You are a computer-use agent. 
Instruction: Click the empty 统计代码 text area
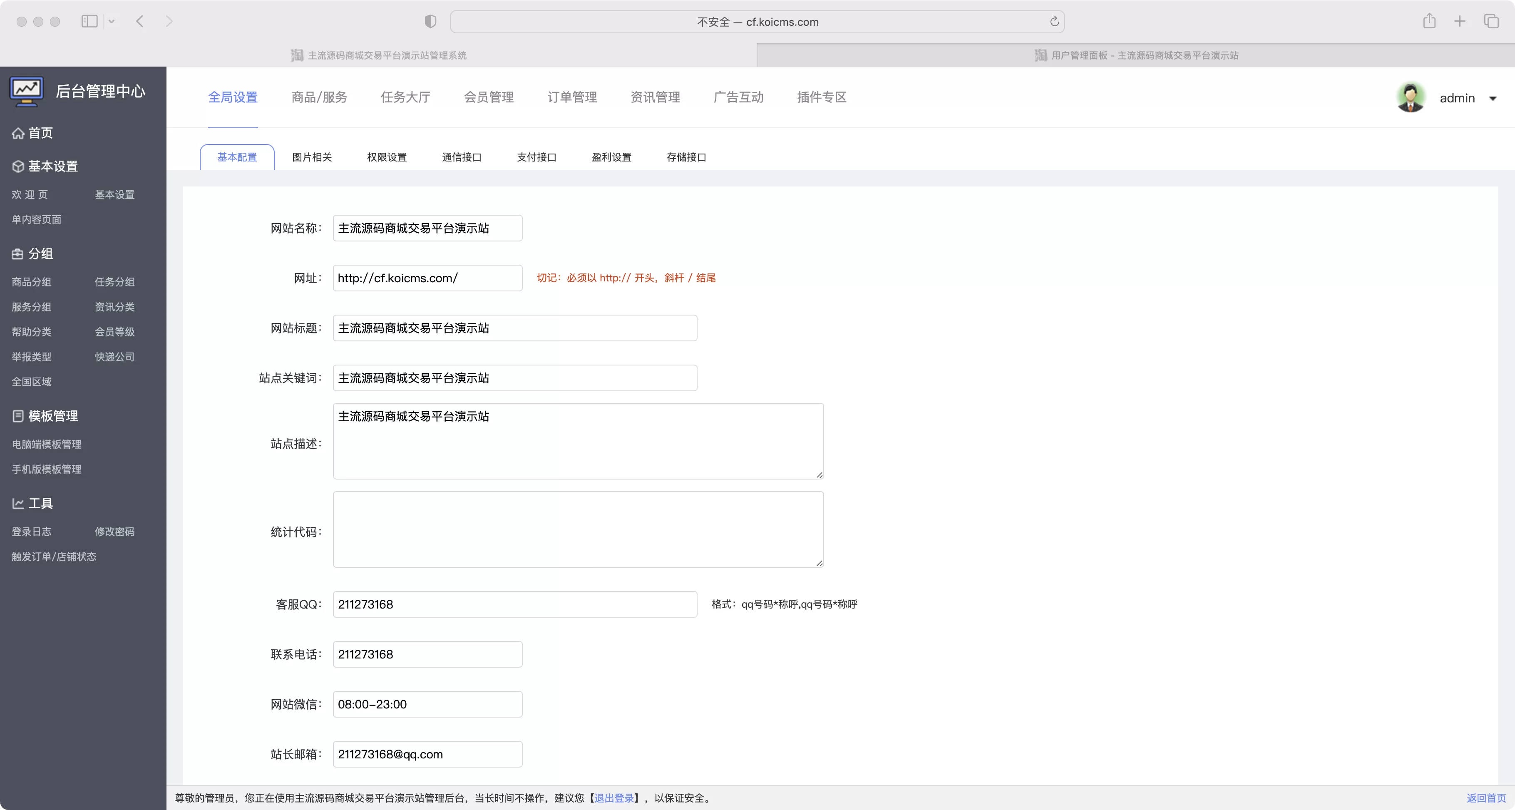pos(578,529)
